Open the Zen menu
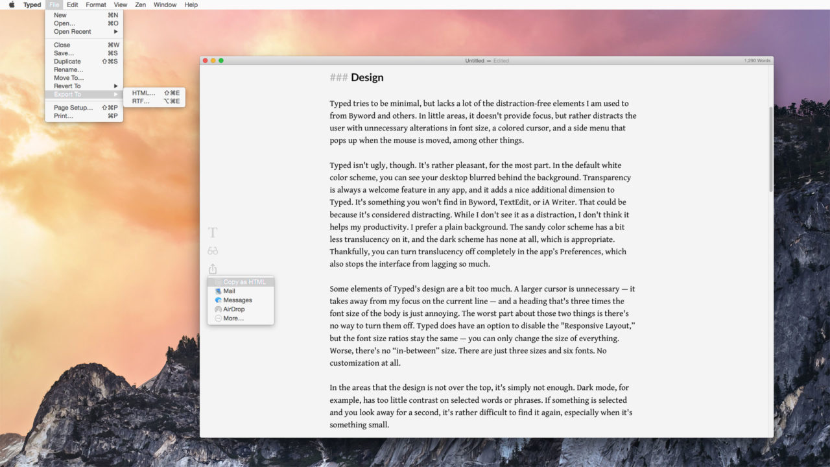The width and height of the screenshot is (830, 467). (141, 5)
